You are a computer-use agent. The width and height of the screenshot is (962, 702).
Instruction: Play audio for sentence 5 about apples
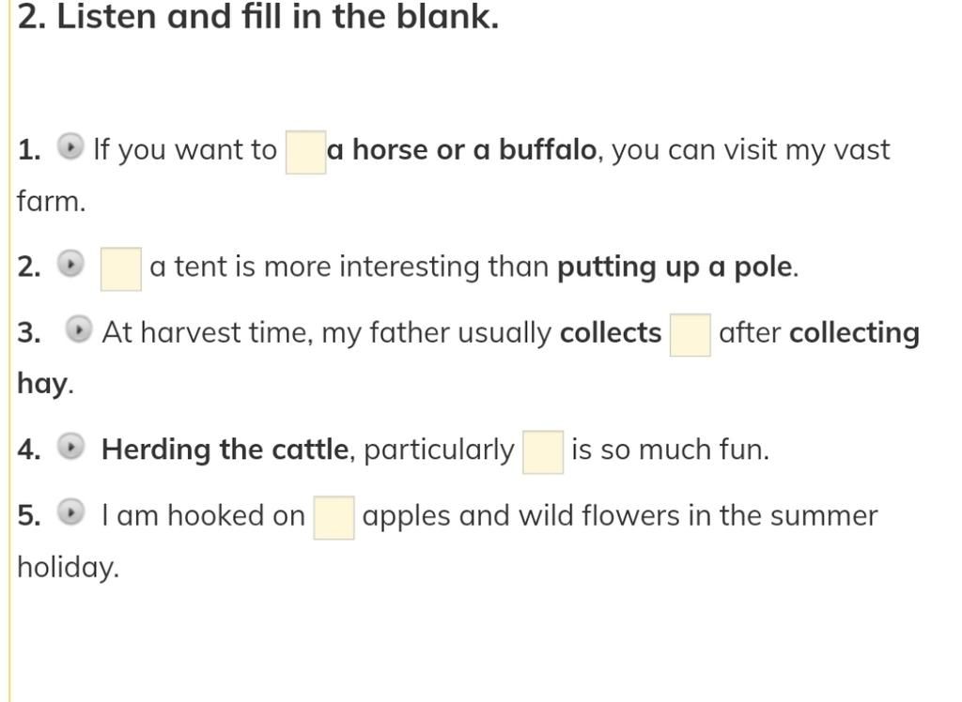(70, 511)
